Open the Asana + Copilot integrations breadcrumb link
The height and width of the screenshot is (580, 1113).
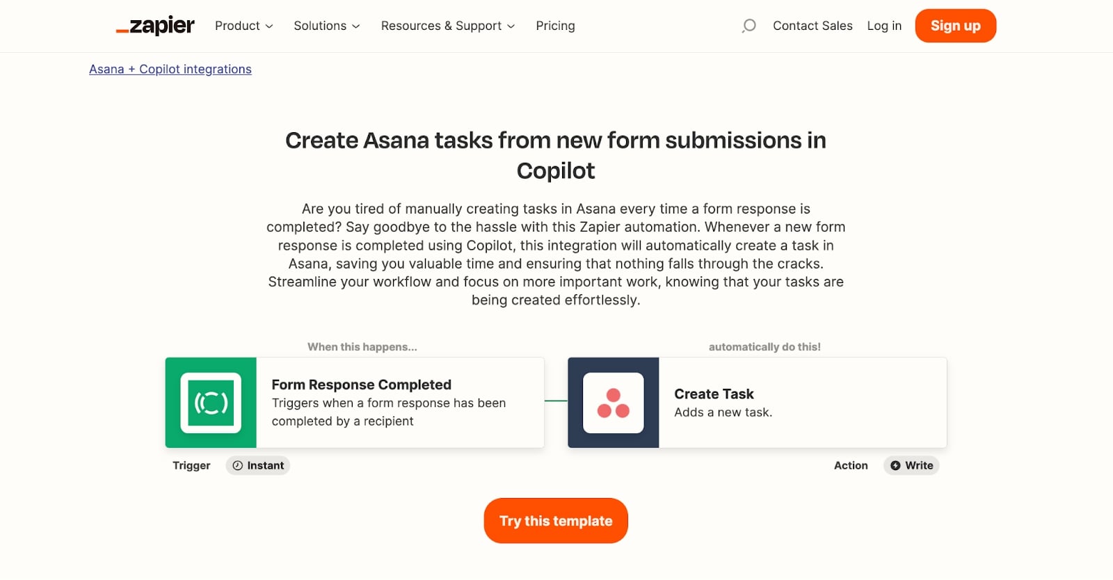[x=170, y=69]
